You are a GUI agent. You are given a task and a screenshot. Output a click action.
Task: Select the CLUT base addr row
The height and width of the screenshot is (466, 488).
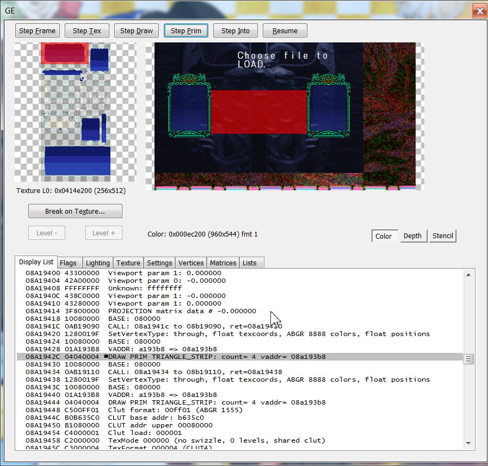239,418
